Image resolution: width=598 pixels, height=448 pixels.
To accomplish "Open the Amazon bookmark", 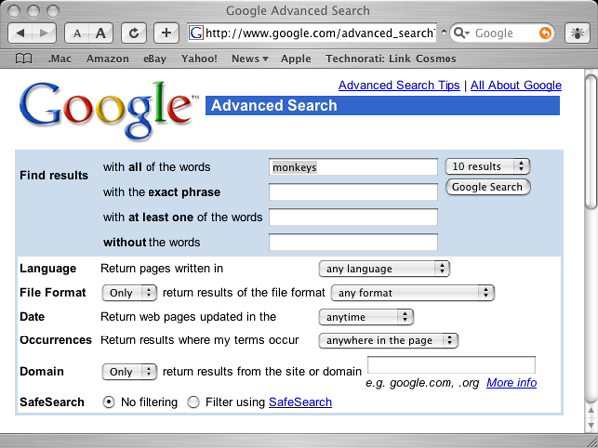I will [108, 59].
